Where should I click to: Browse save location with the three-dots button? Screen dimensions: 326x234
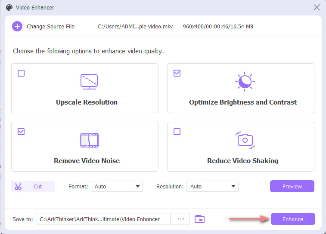pyautogui.click(x=180, y=219)
